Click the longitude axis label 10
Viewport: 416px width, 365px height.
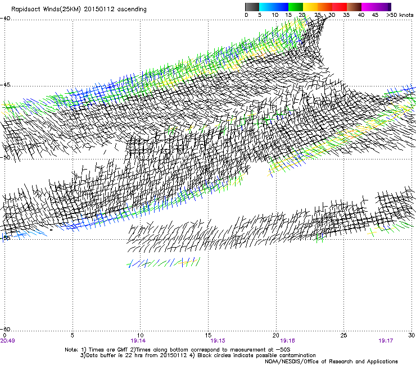pos(141,335)
